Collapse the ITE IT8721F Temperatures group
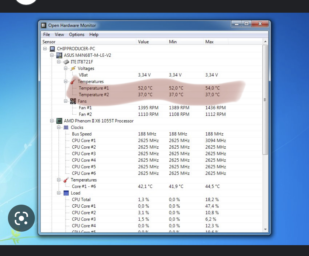 65,81
